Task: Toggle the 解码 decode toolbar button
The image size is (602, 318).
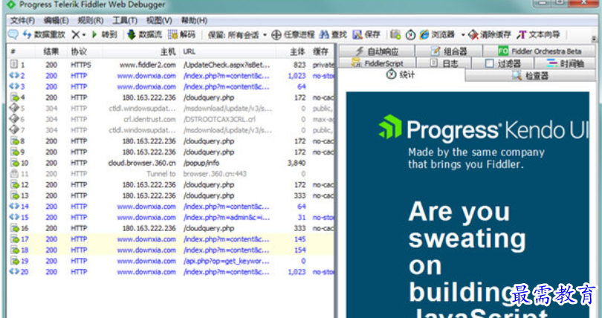Action: click(x=181, y=34)
